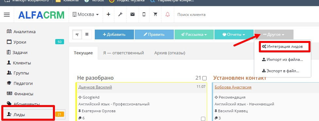This screenshot has width=319, height=121.
Task: Switch to the list view icon
Action: (x=87, y=34)
